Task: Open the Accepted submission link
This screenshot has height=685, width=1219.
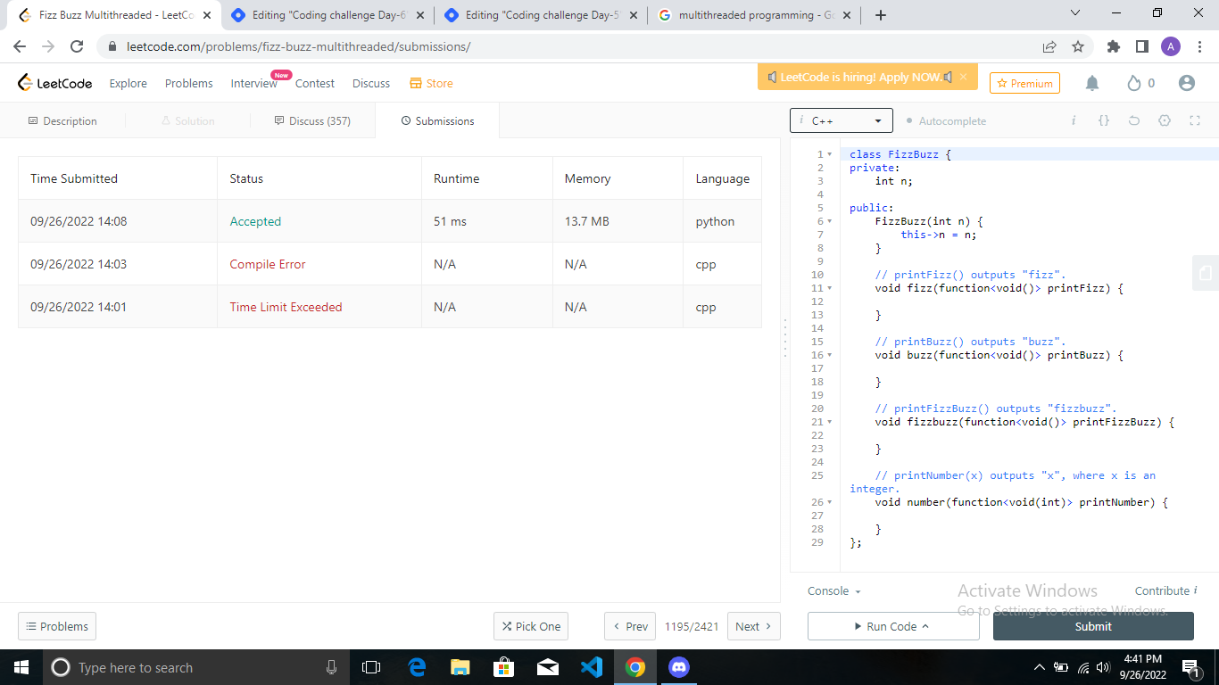Action: pos(255,221)
